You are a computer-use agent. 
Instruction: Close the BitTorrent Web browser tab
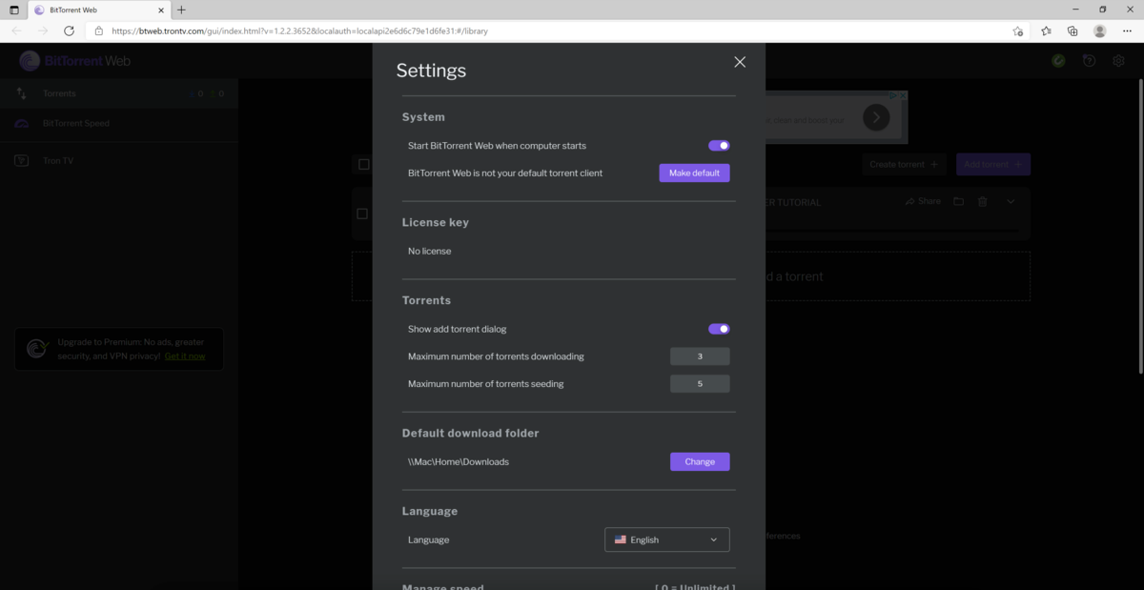(x=159, y=10)
